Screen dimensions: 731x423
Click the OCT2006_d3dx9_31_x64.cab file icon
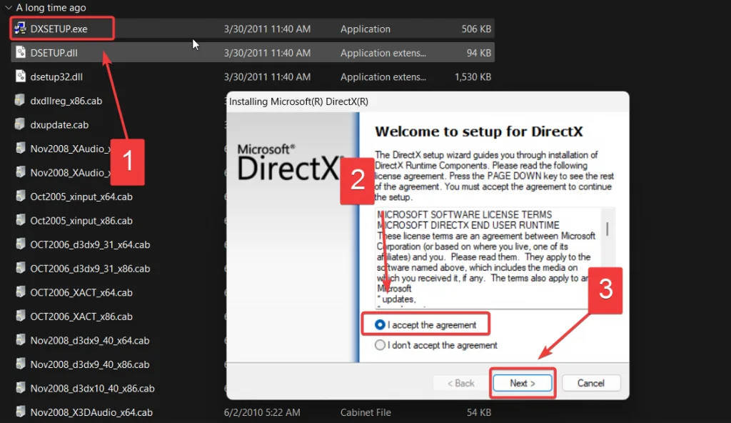coord(19,244)
